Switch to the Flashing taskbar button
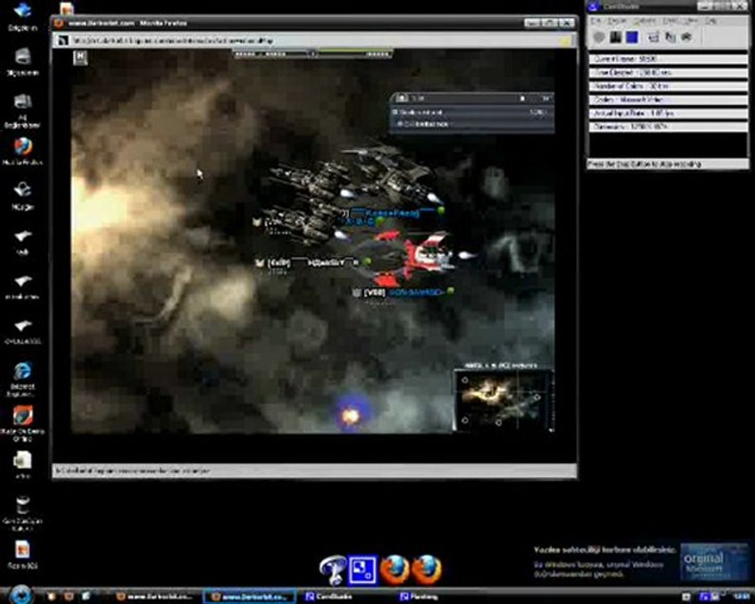 click(x=420, y=596)
